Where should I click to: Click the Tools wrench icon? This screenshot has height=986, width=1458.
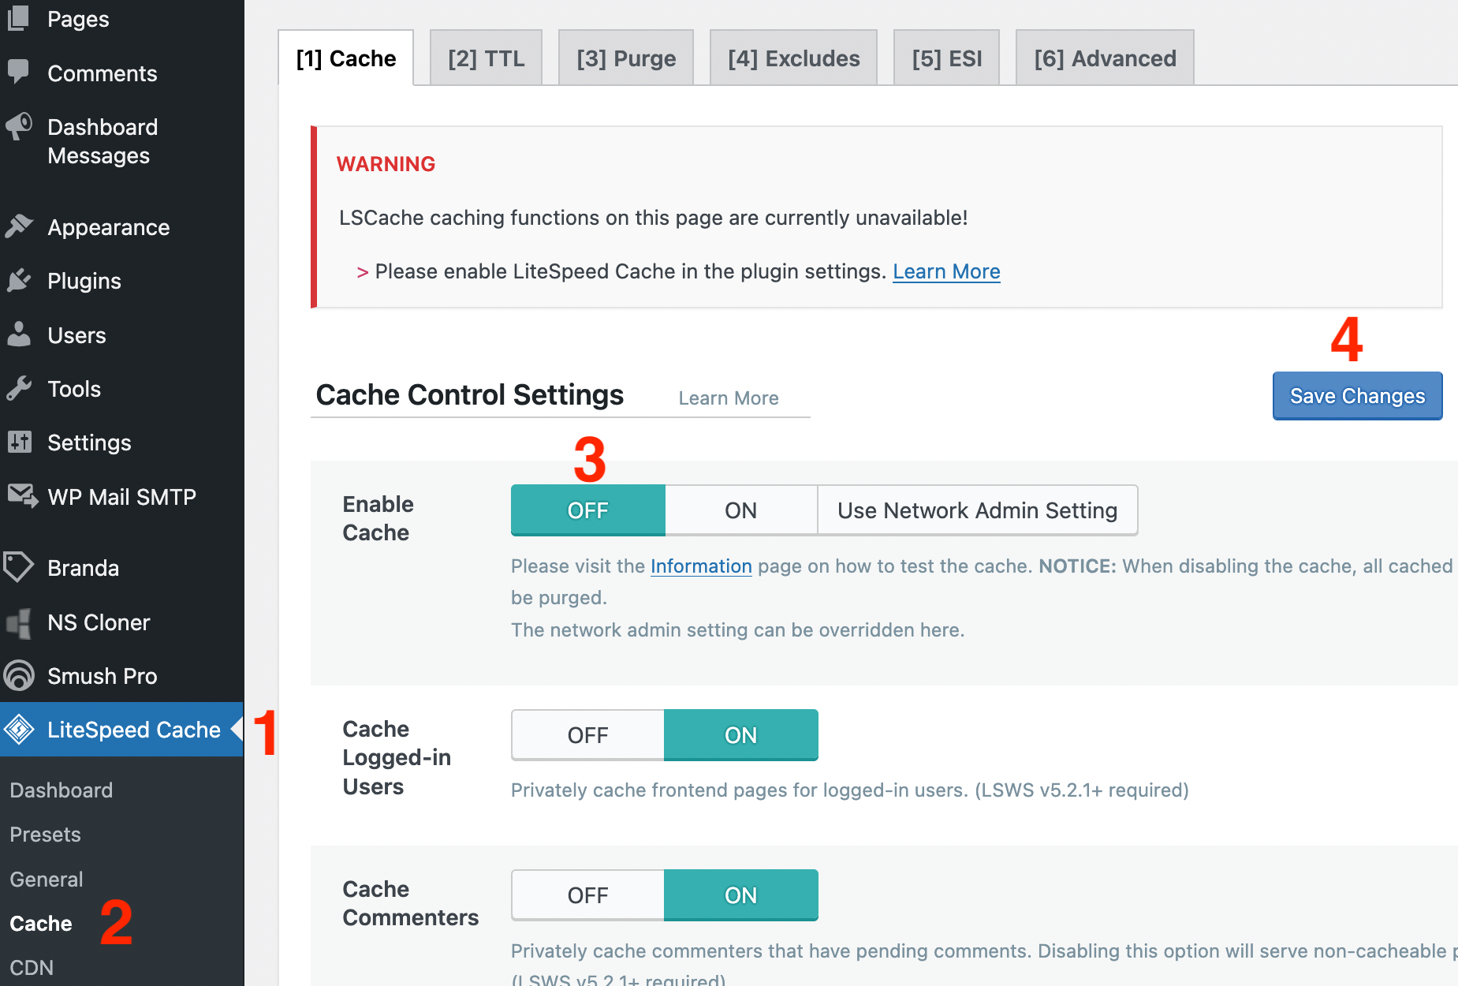click(x=19, y=388)
